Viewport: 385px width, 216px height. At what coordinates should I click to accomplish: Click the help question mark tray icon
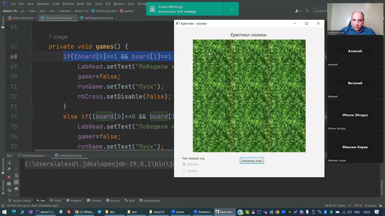point(240,212)
